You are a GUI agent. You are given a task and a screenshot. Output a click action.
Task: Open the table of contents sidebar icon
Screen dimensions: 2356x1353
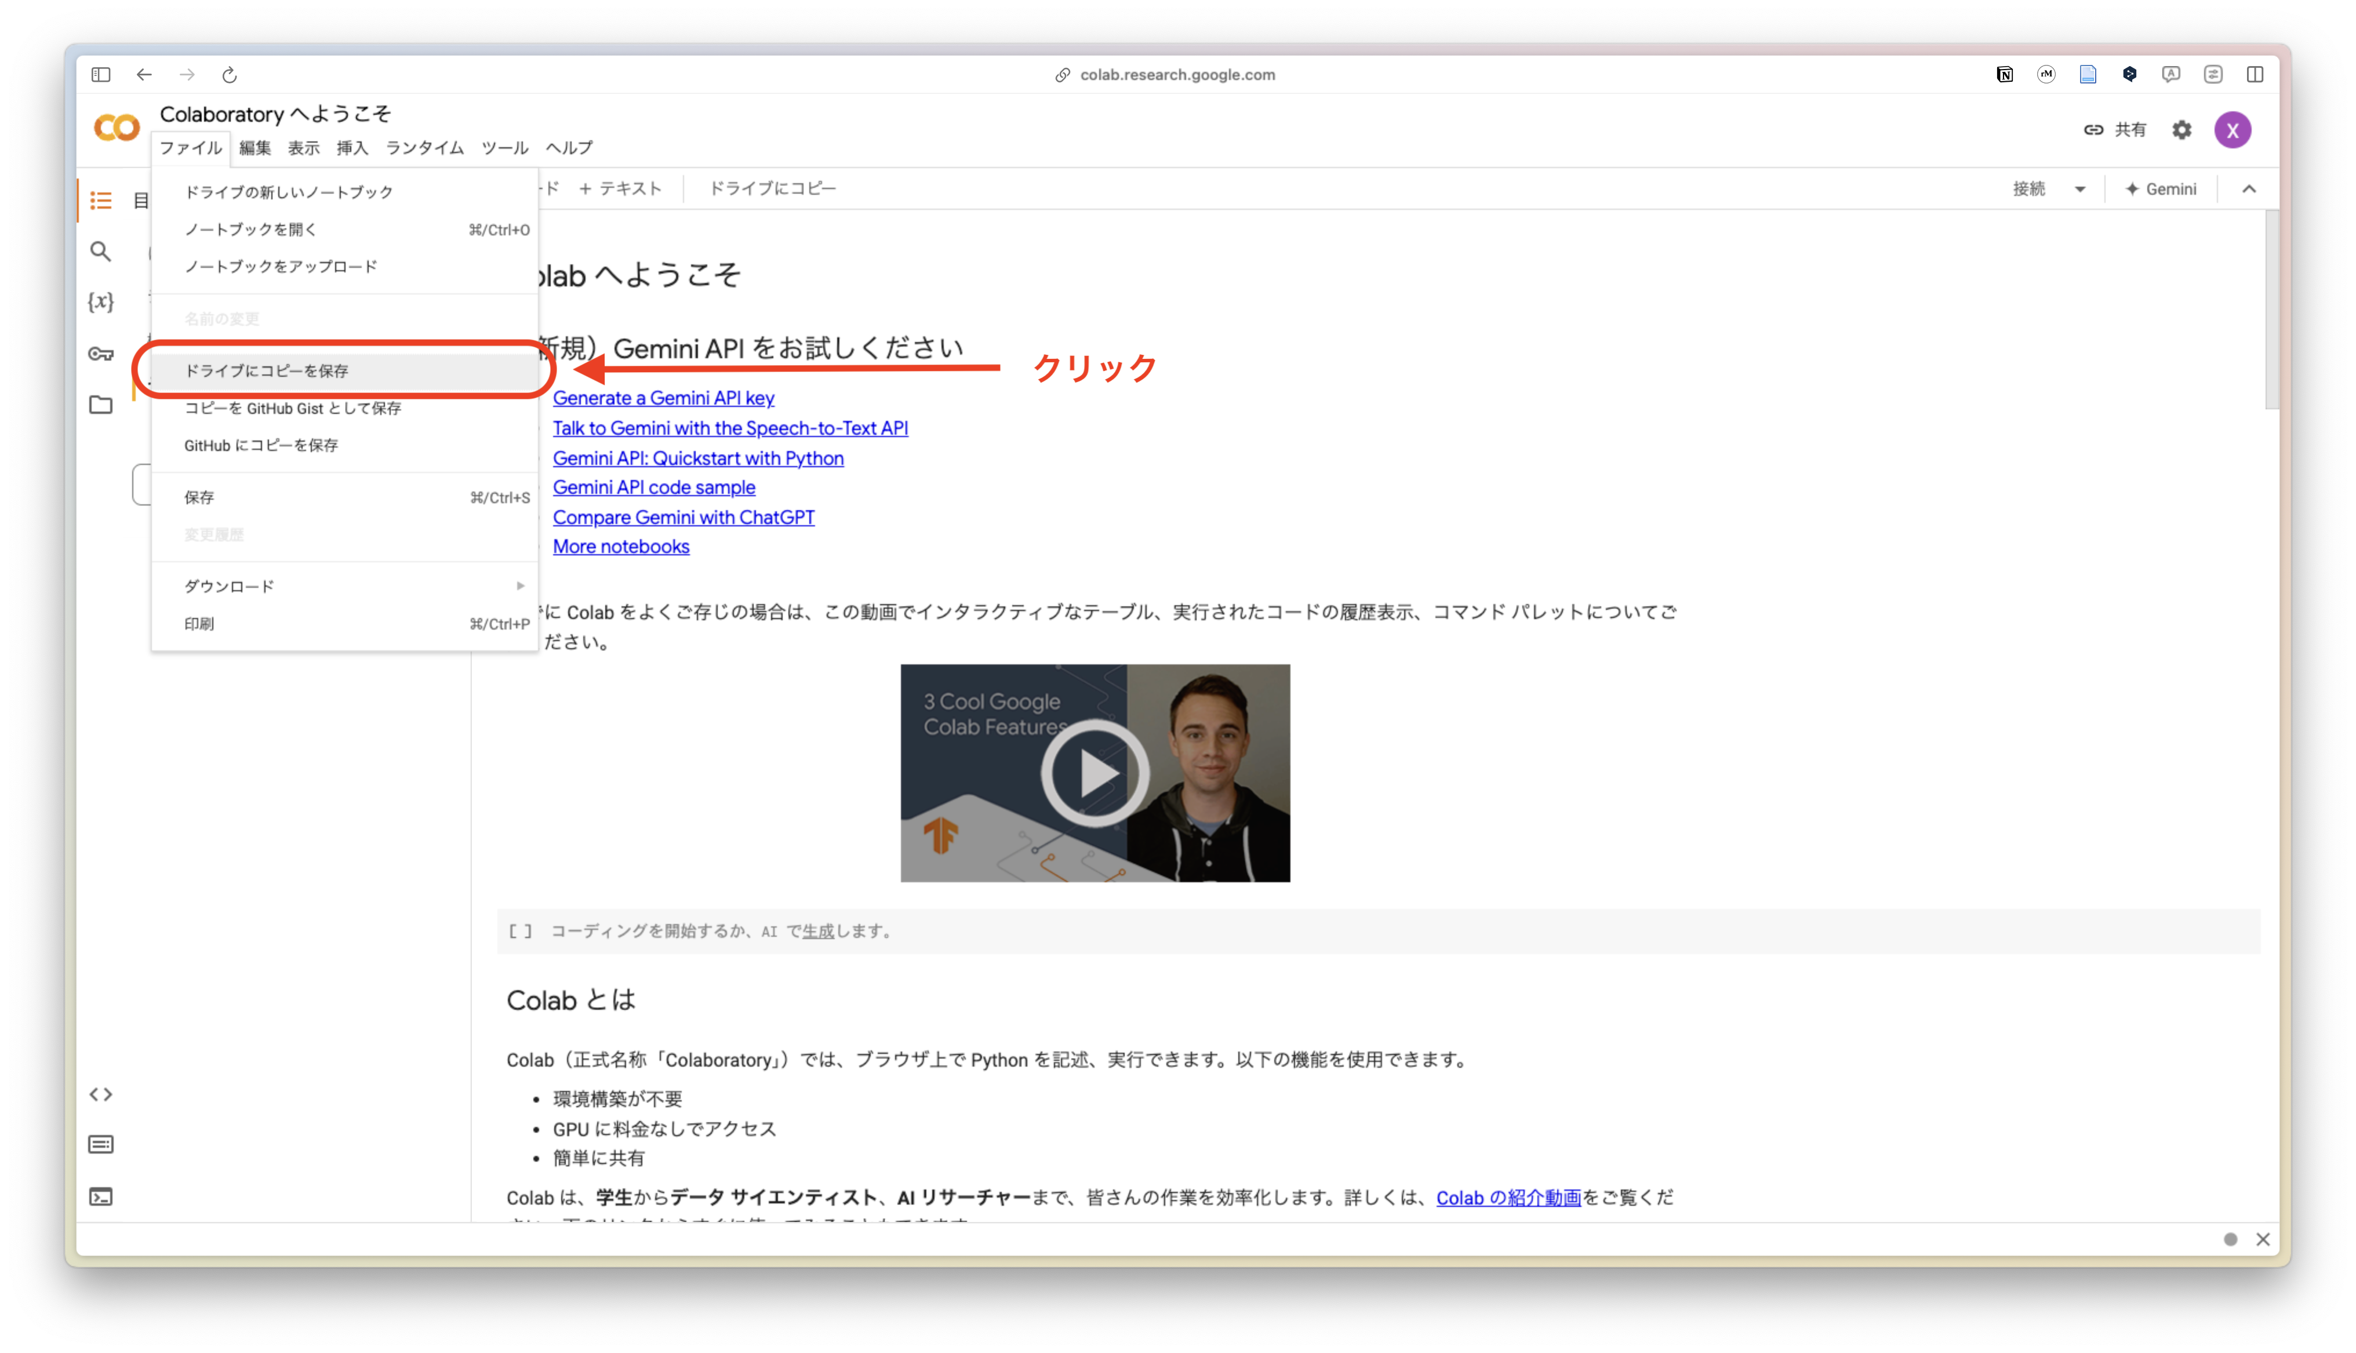coord(100,201)
